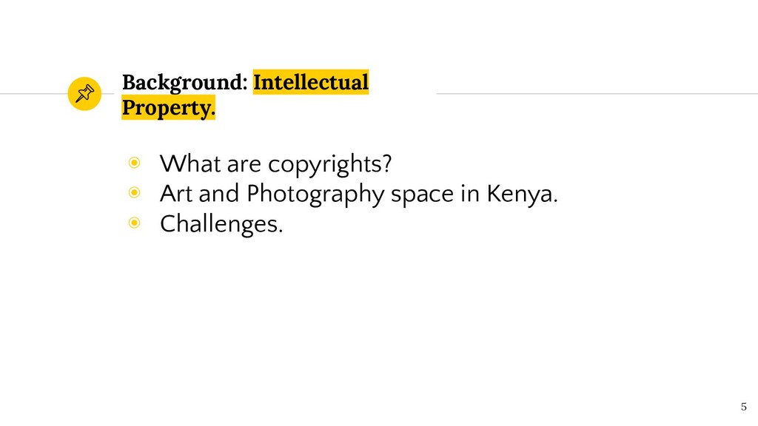758x426 pixels.
Task: Click the yellow pushpin icon
Action: [x=84, y=94]
